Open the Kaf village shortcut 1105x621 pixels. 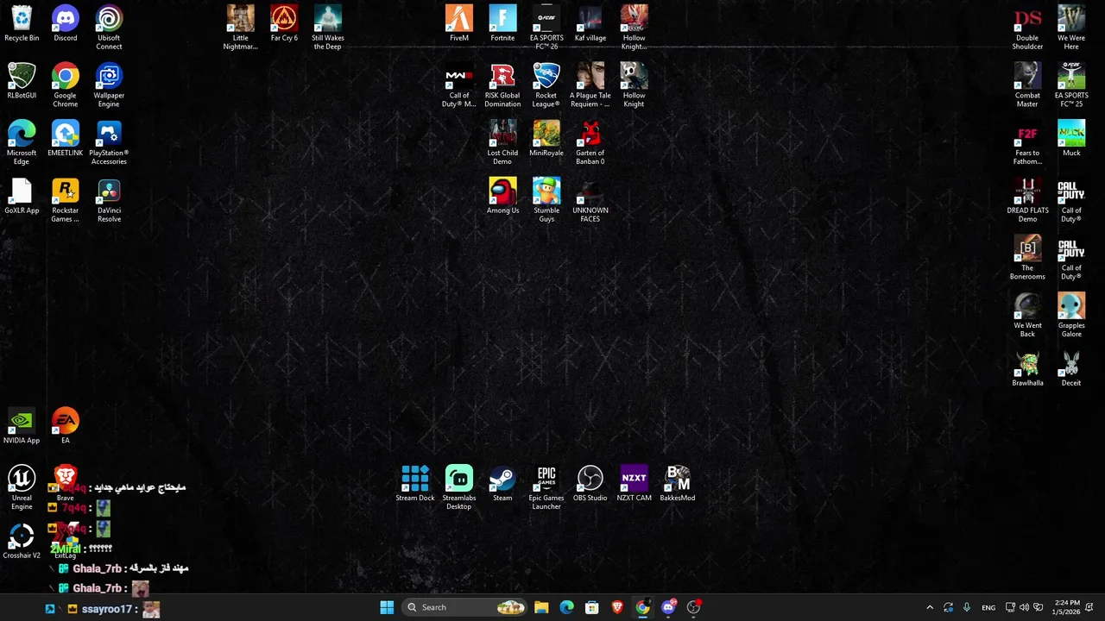click(x=590, y=24)
